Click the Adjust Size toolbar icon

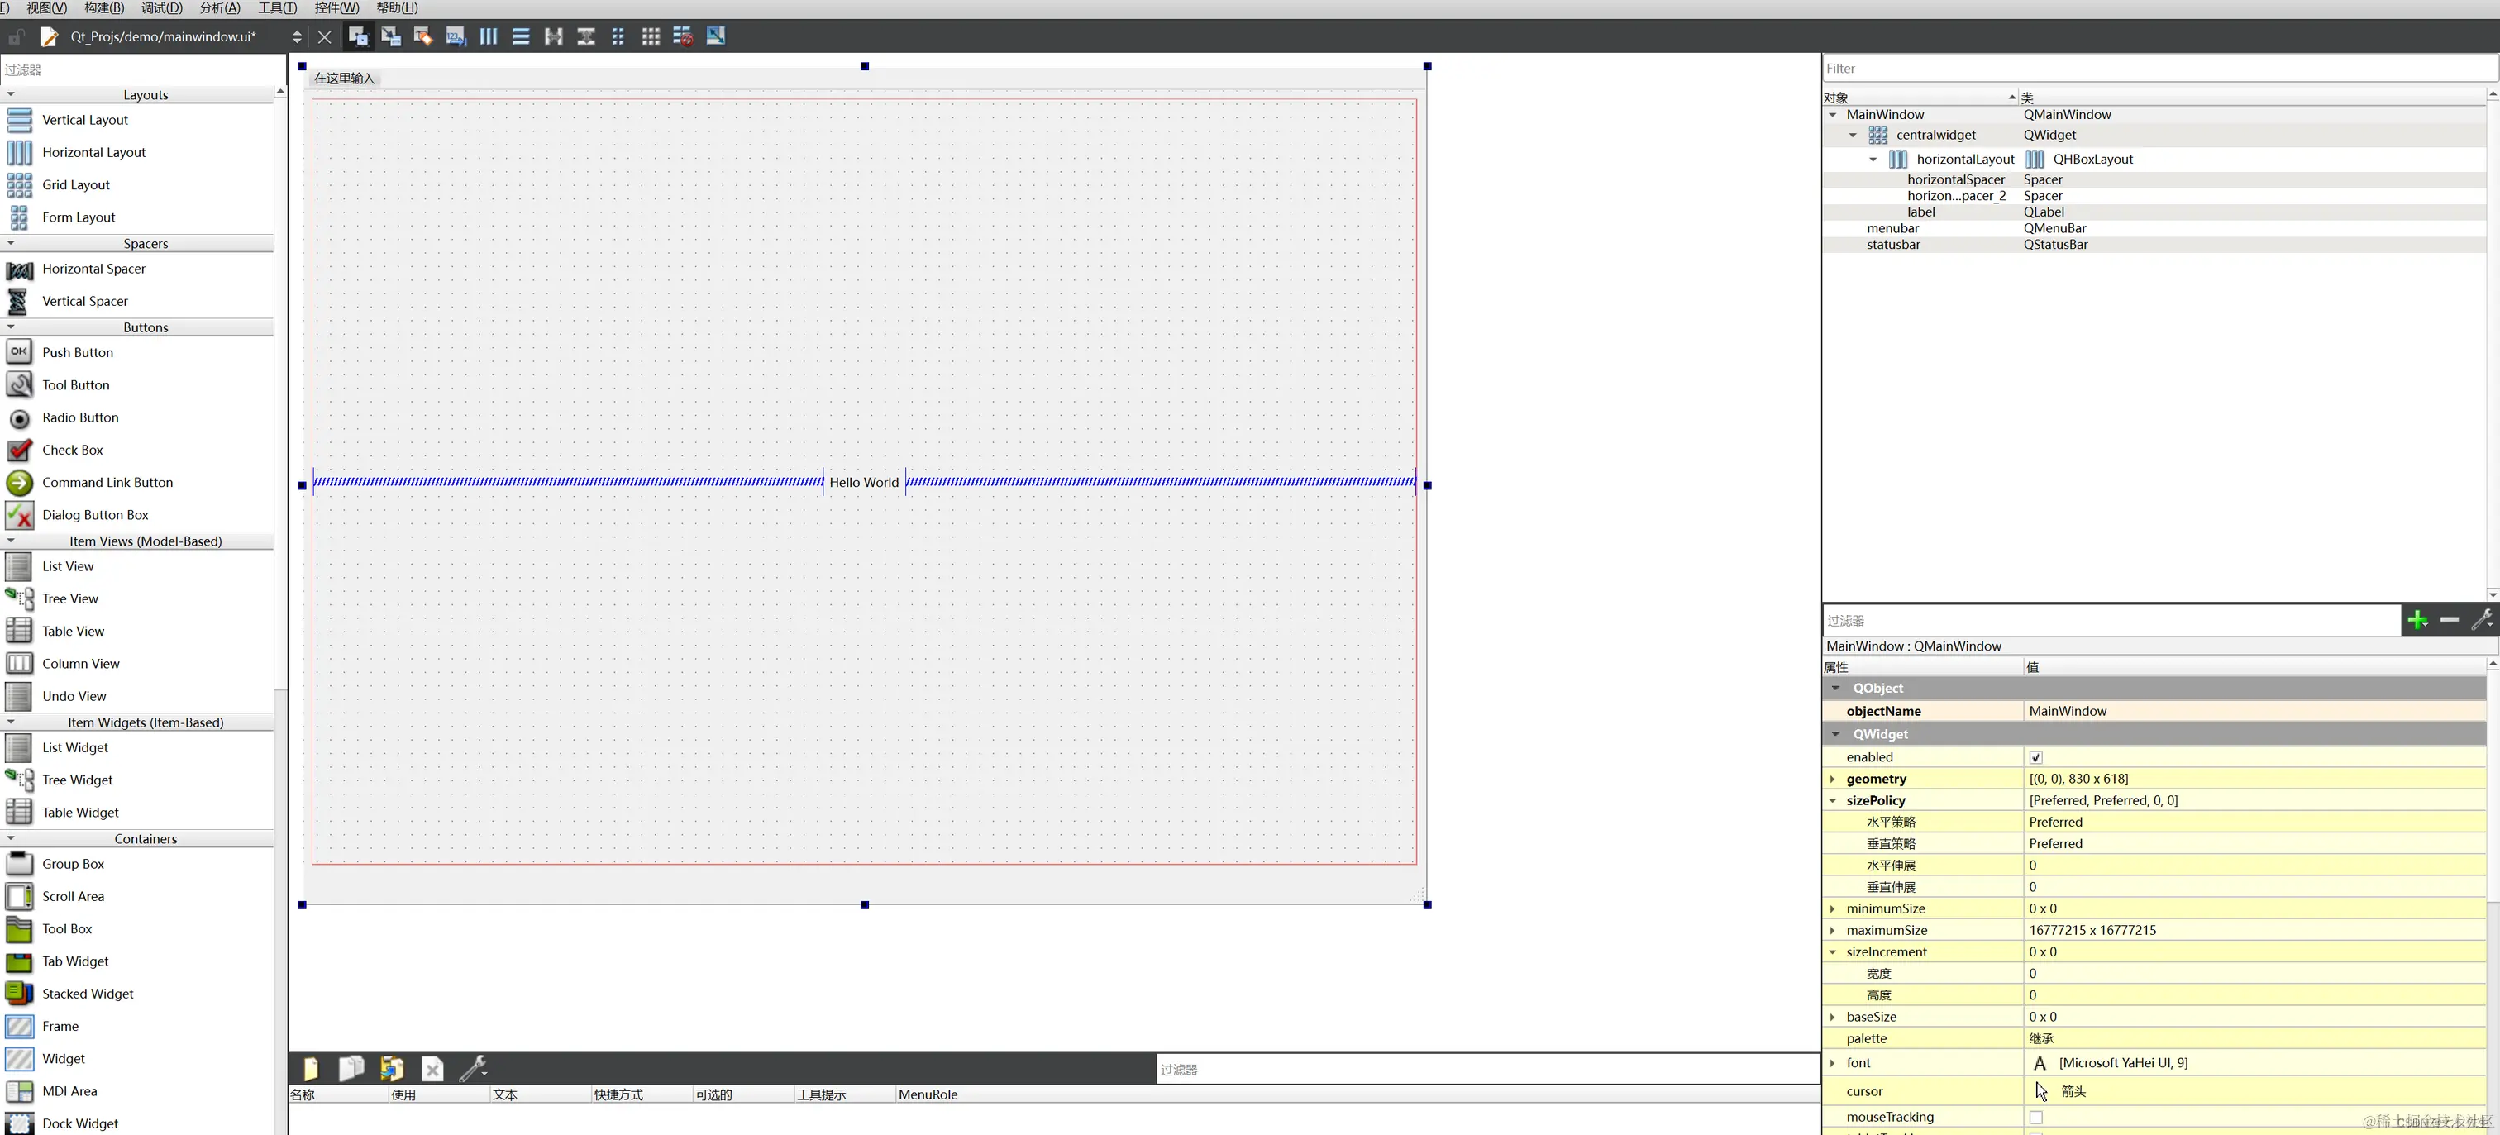[716, 37]
